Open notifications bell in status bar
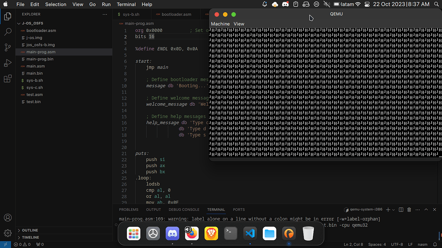The image size is (442, 248). click(x=435, y=245)
